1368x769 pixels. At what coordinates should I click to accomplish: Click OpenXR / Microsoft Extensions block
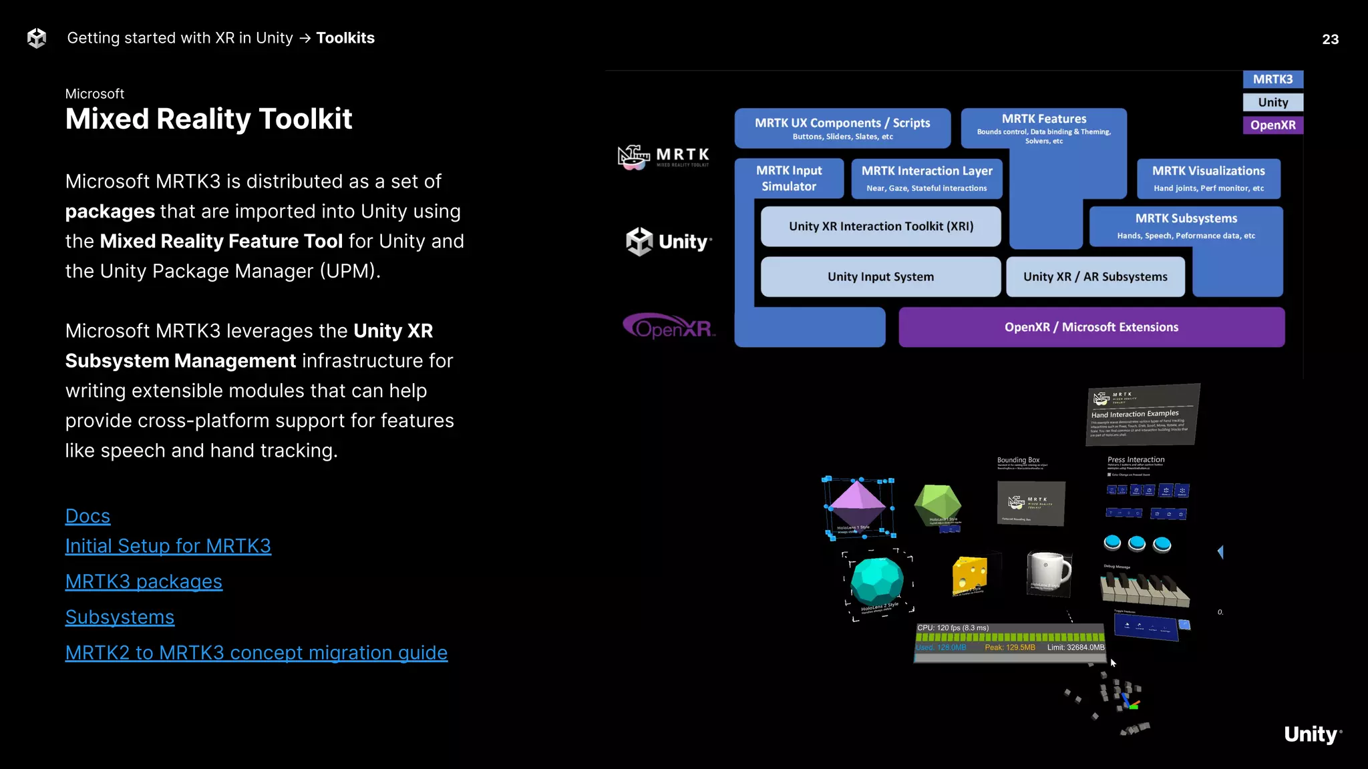click(x=1091, y=327)
